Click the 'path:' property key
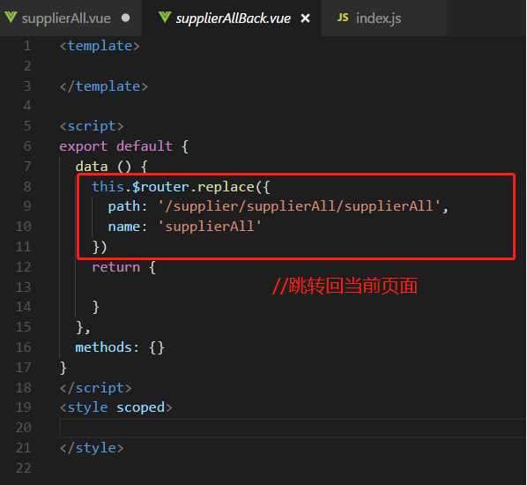Image resolution: width=527 pixels, height=485 pixels. pos(128,206)
